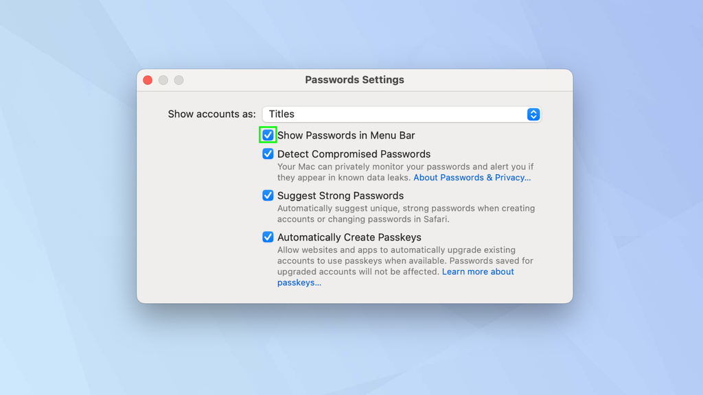Screen dimensions: 703x395
Task: Click the blue checkmark icon next to Automatically Create Passkeys
Action: (268, 237)
